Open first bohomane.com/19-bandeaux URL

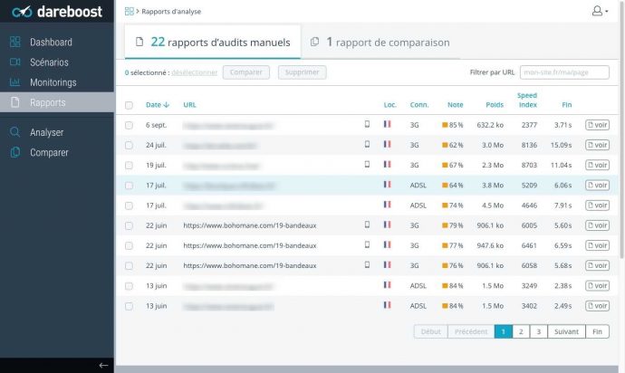click(x=249, y=225)
